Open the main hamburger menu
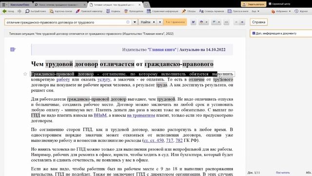312x176 pixels. click(x=4, y=4)
